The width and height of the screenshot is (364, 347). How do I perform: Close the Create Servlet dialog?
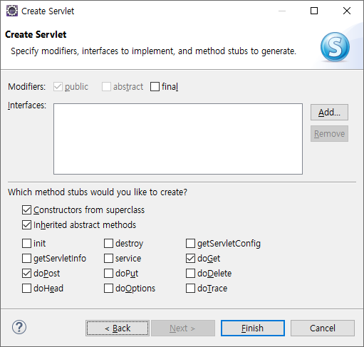pyautogui.click(x=347, y=11)
